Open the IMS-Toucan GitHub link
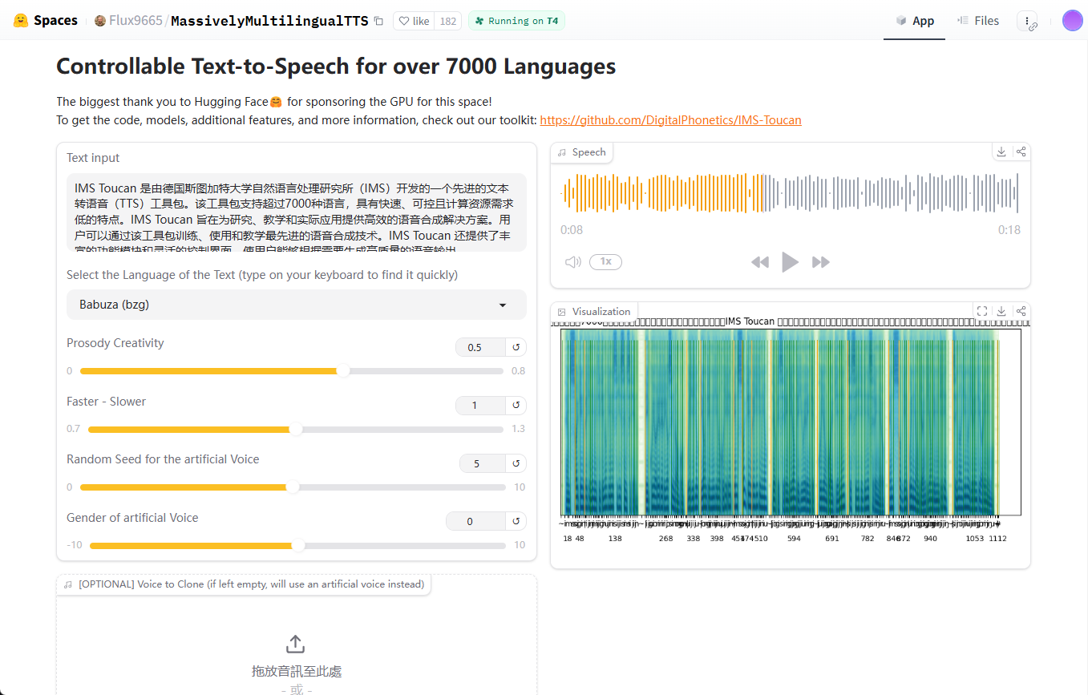1088x695 pixels. [x=670, y=120]
